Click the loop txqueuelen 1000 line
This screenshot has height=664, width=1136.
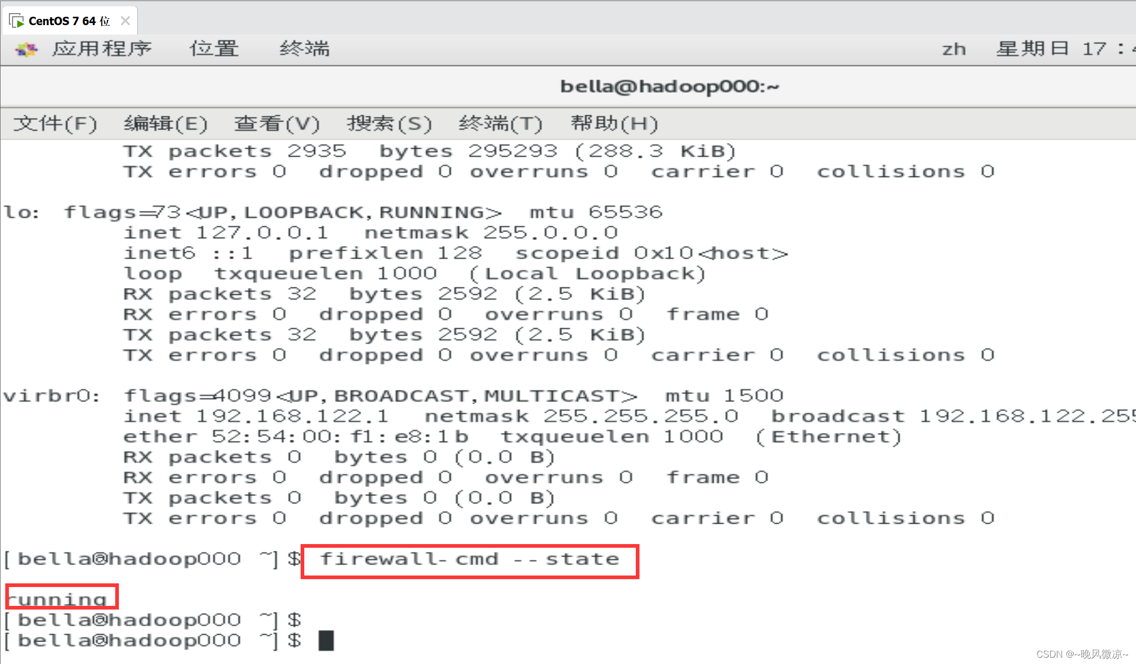(414, 273)
